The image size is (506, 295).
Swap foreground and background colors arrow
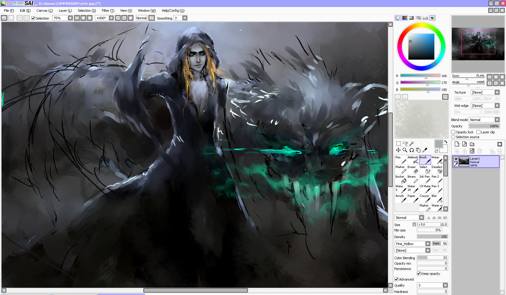(x=445, y=142)
